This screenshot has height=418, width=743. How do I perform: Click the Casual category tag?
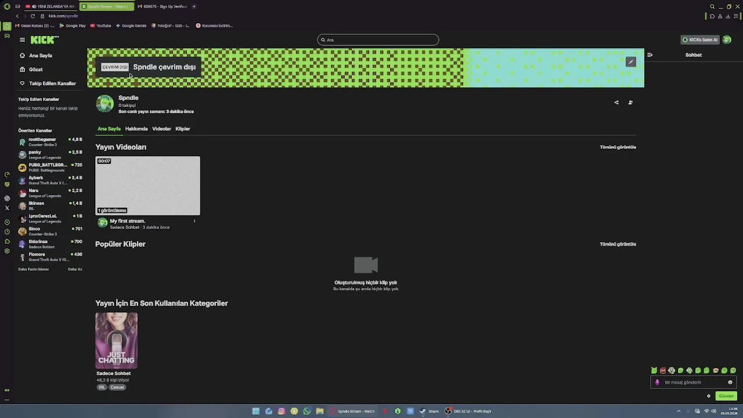(x=117, y=387)
